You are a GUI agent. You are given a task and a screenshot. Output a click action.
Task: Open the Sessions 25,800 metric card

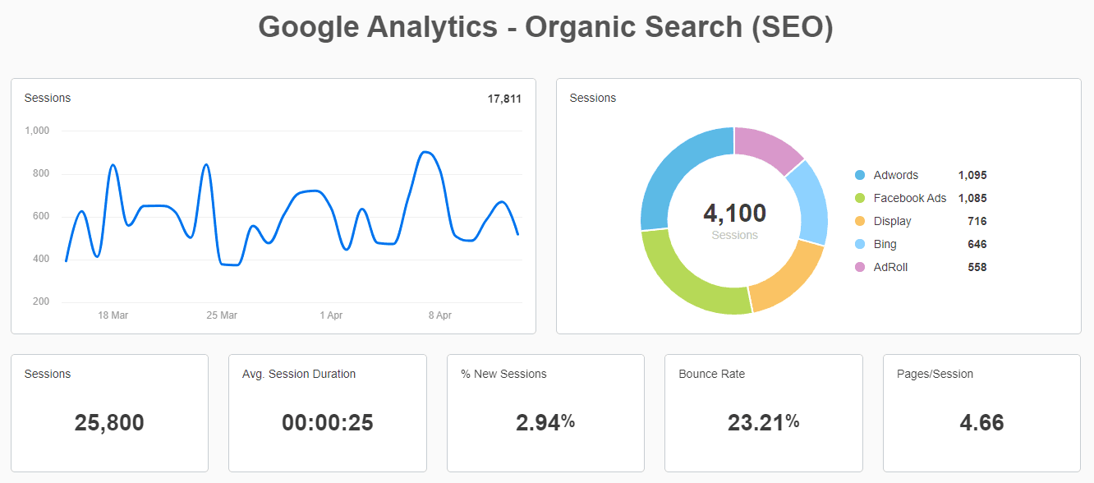click(x=109, y=413)
